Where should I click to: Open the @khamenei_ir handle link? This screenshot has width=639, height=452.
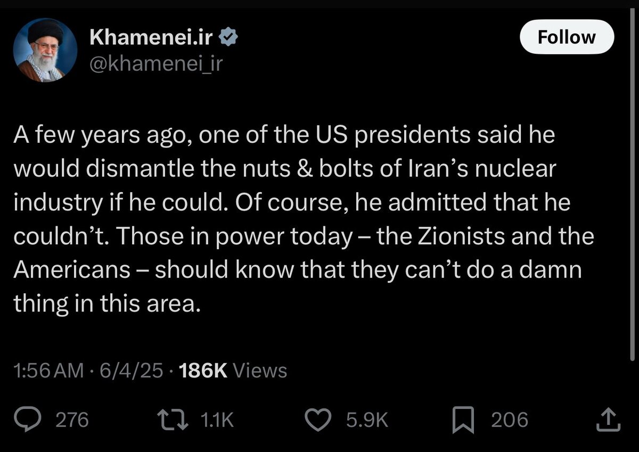156,63
